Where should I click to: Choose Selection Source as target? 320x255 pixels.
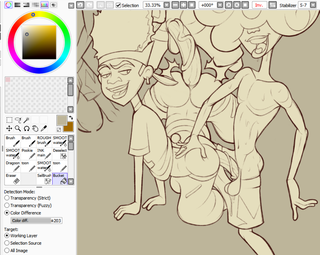point(7,243)
